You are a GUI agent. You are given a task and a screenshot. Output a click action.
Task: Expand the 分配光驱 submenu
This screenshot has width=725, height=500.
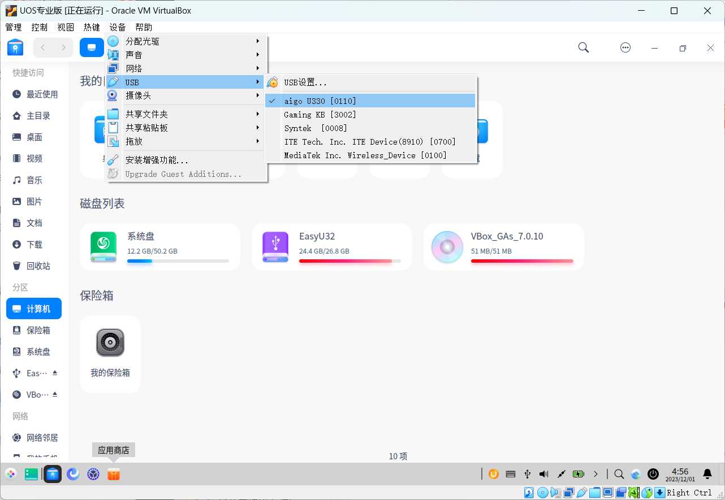coord(186,41)
